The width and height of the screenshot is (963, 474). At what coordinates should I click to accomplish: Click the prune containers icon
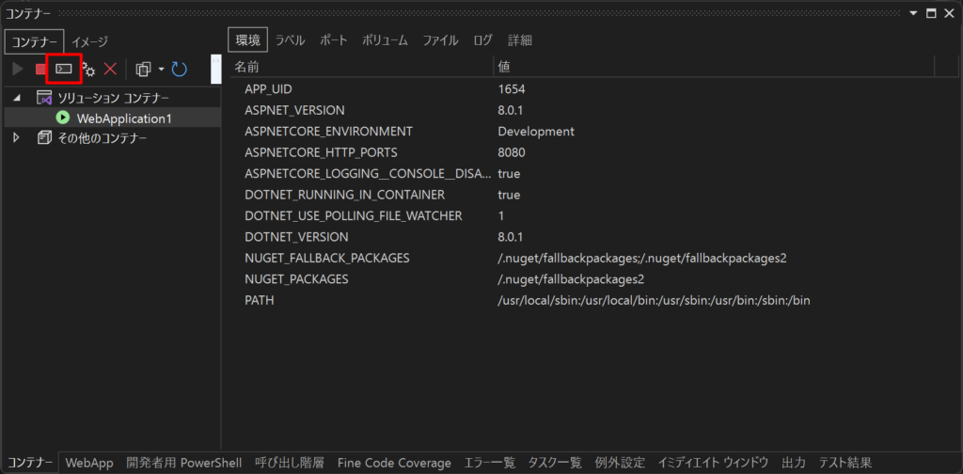pos(143,70)
